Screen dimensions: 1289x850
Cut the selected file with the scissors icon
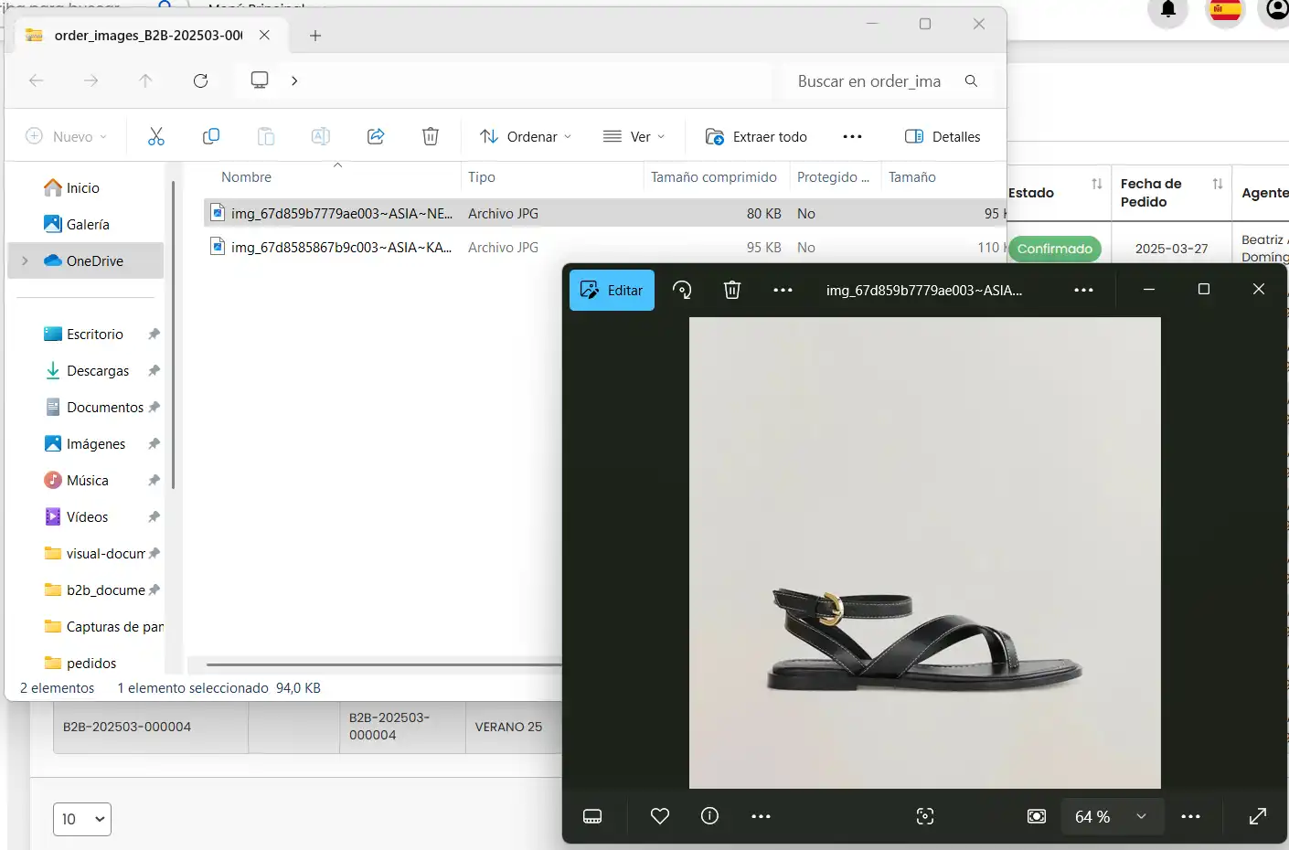[156, 135]
